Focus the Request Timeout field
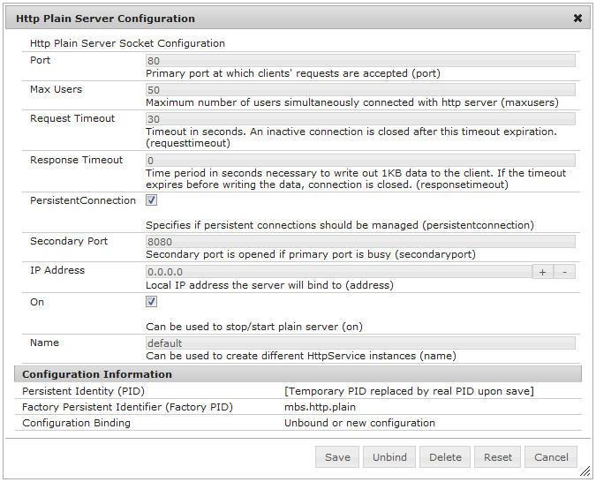Image resolution: width=596 pixels, height=482 pixels. (360, 119)
